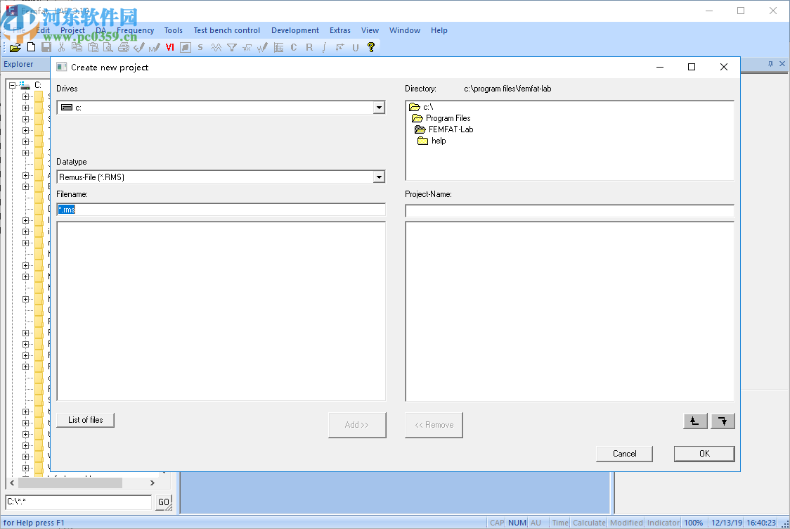Image resolution: width=790 pixels, height=529 pixels.
Task: Click the C toolbar icon
Action: 294,47
